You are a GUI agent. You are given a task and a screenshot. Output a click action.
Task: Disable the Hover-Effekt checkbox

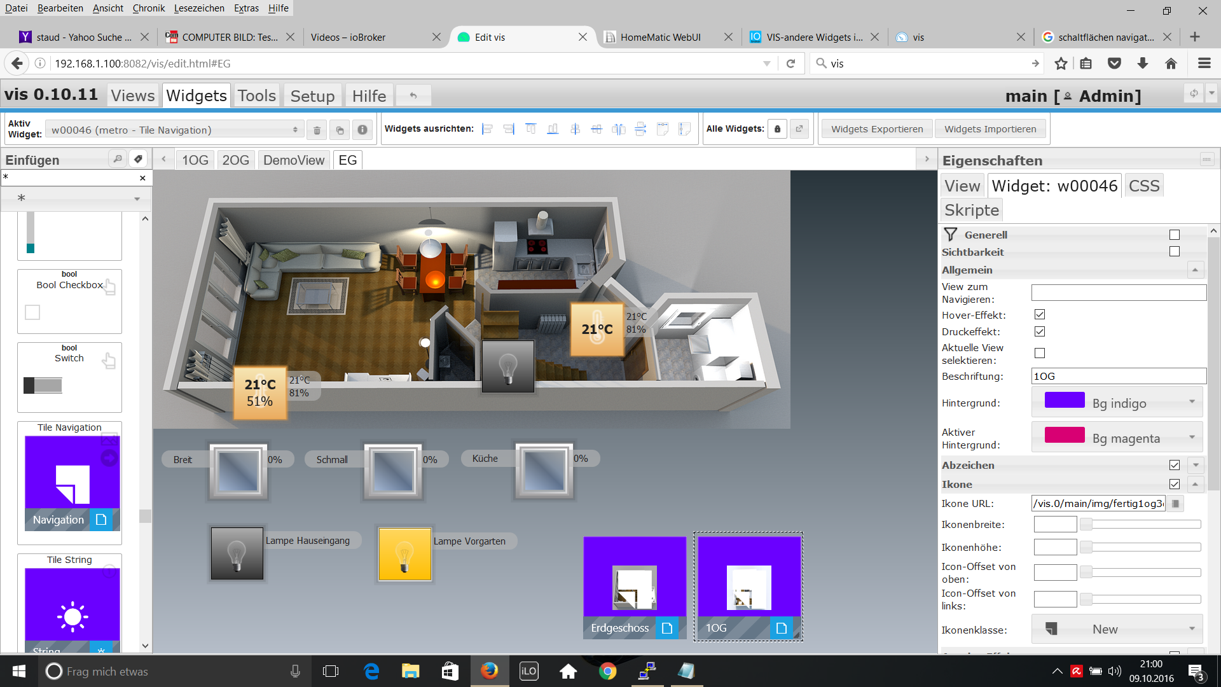[1040, 315]
